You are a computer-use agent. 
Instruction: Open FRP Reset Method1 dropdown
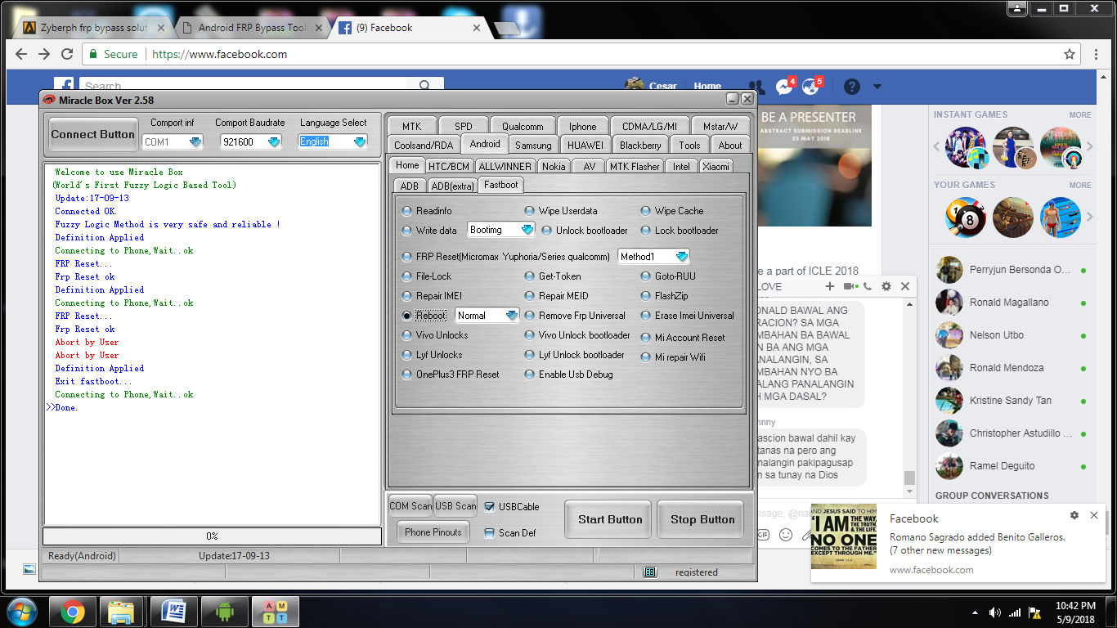point(681,257)
